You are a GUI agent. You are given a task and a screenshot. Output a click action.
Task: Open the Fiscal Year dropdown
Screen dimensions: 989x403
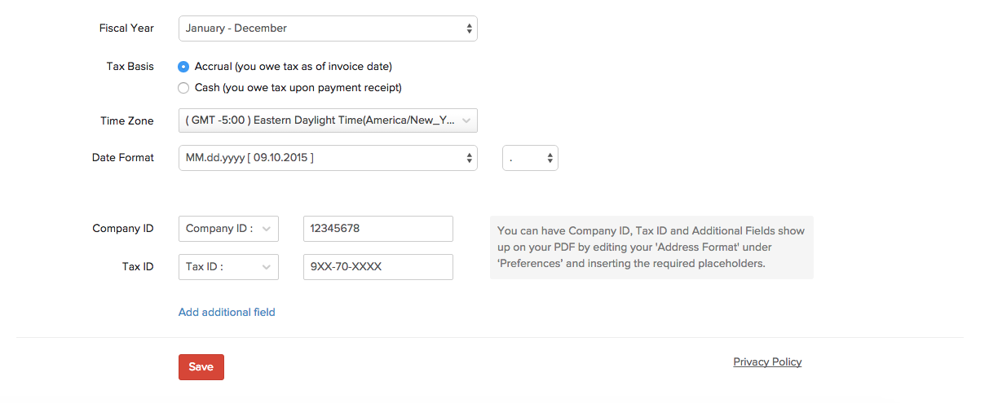(x=326, y=28)
